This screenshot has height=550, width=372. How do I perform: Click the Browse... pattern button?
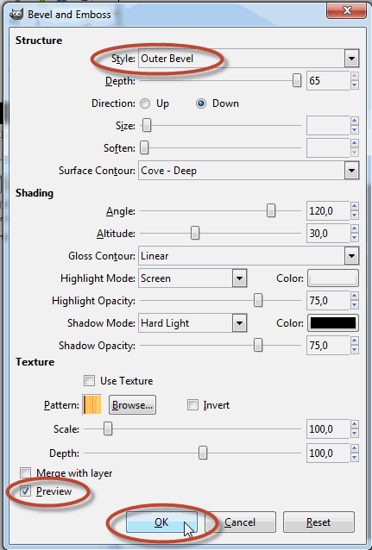click(132, 405)
